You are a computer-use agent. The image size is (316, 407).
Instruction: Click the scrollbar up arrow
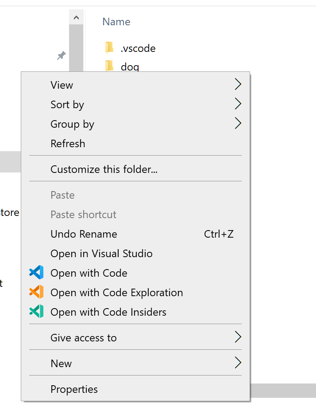(x=77, y=16)
